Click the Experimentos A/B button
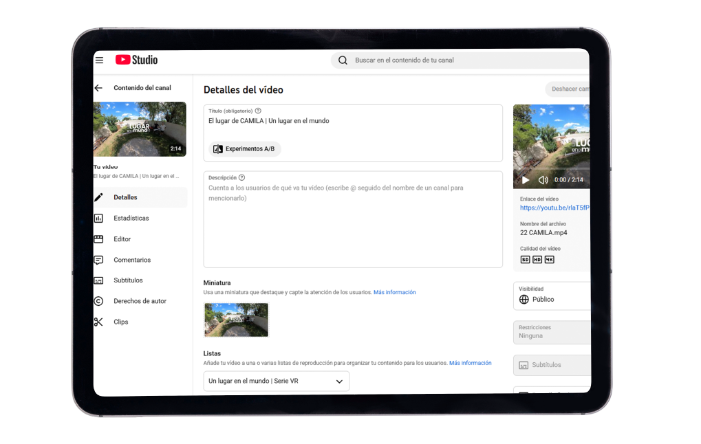The image size is (701, 444). coord(245,149)
